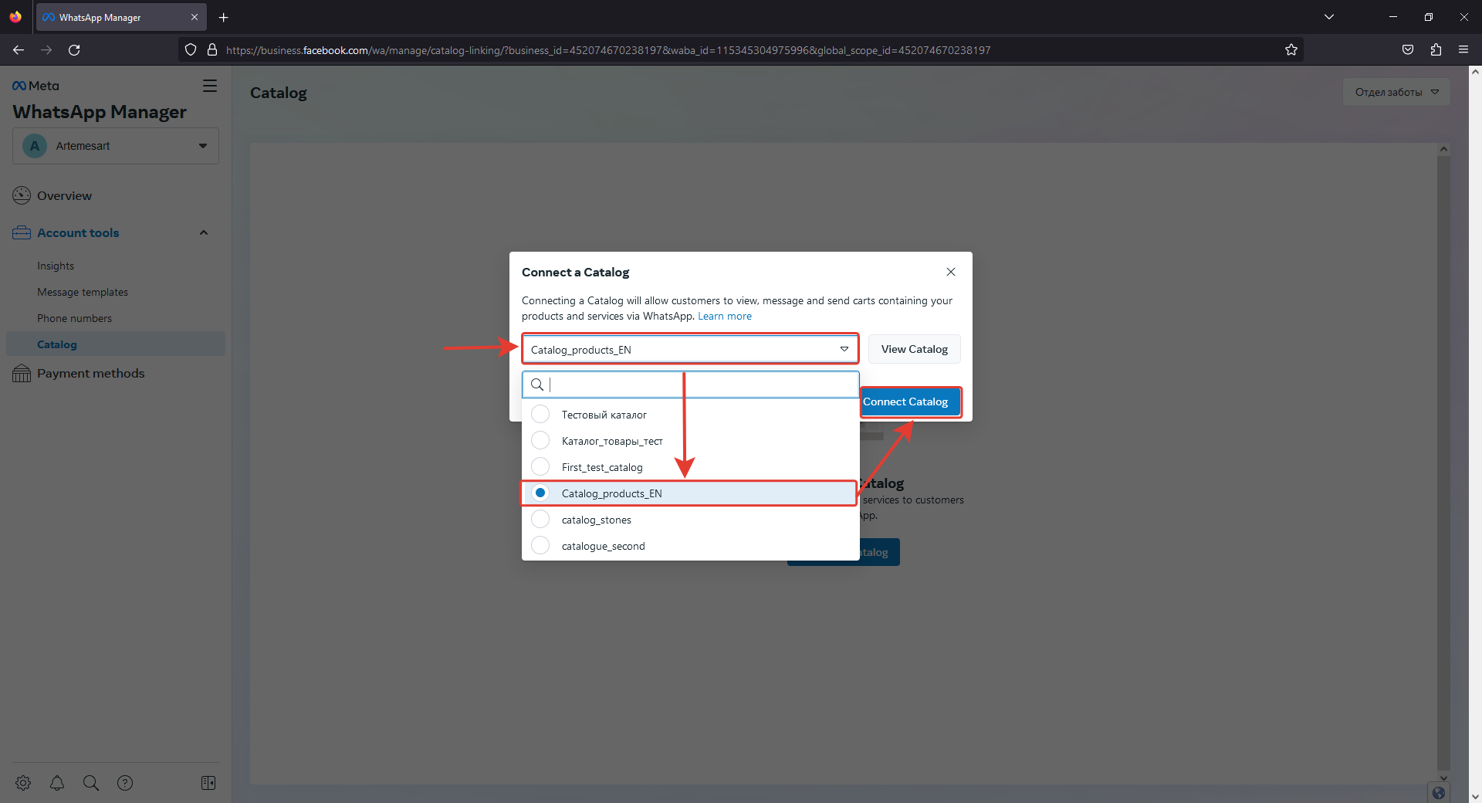The image size is (1482, 803).
Task: Open the browser extensions menu
Action: tap(1436, 49)
